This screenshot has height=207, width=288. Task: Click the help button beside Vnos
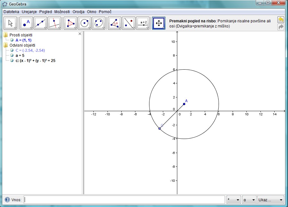pyautogui.click(x=7, y=200)
